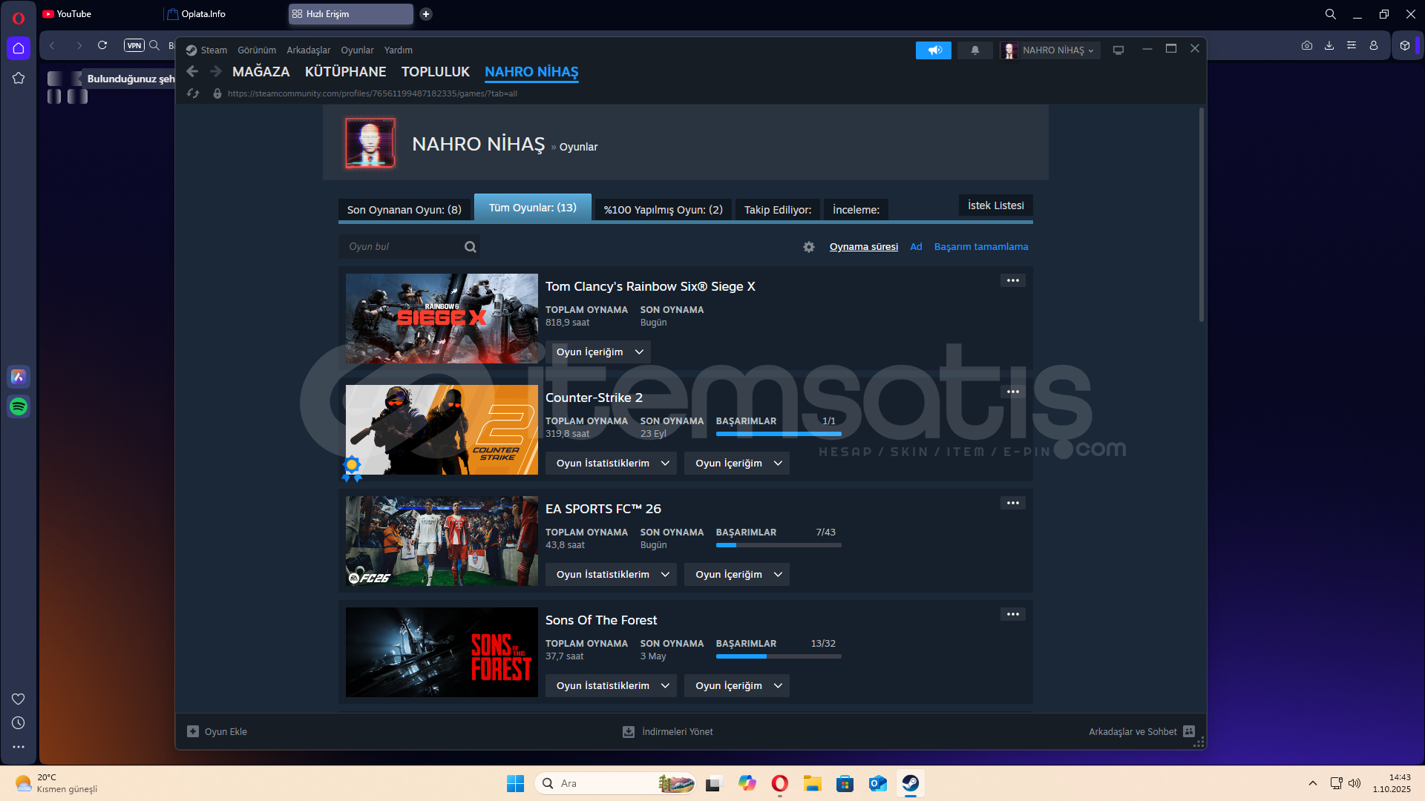This screenshot has width=1425, height=801.
Task: Expand Oyun İçeriğim for Sons Of The Forest
Action: pos(736,686)
